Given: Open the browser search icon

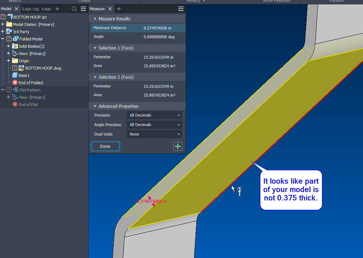Looking at the screenshot, I should 75,8.
